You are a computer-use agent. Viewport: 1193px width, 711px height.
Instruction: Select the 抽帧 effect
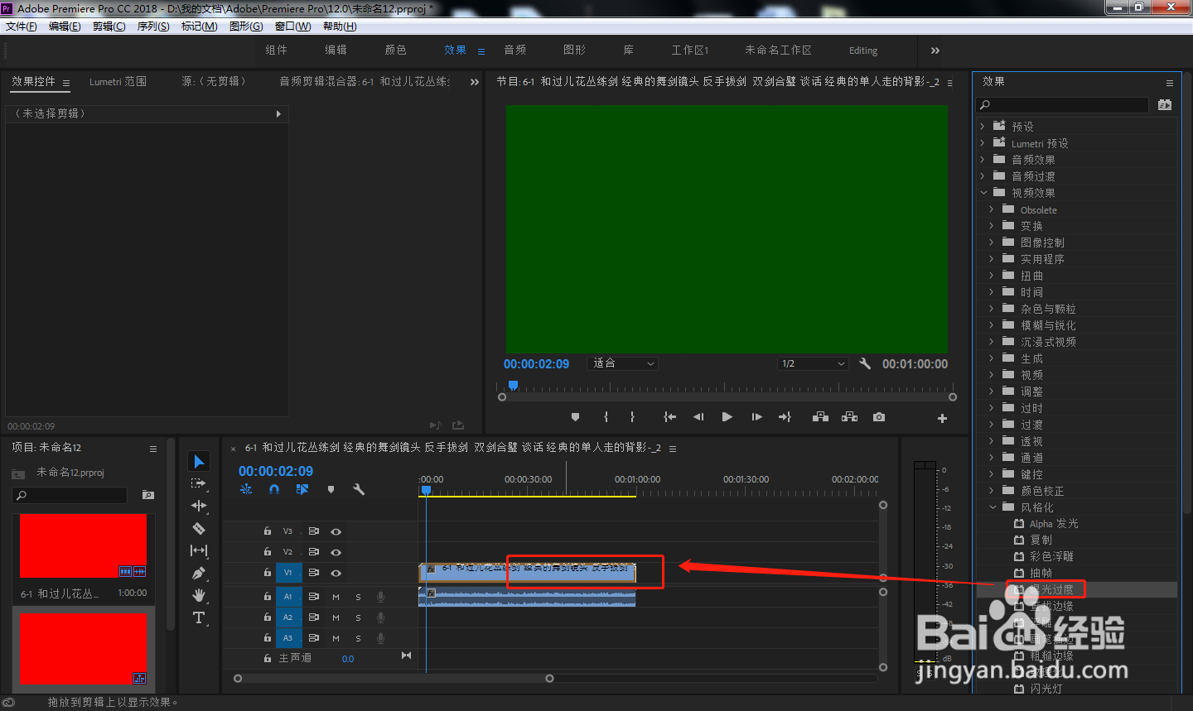point(1041,573)
